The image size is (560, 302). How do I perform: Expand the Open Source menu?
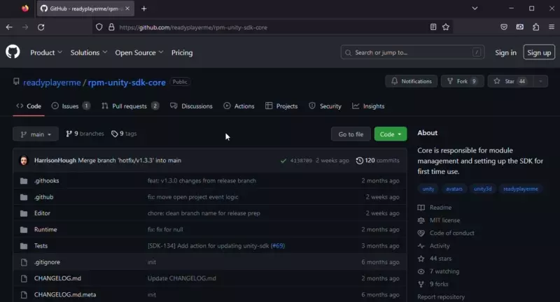pyautogui.click(x=139, y=52)
